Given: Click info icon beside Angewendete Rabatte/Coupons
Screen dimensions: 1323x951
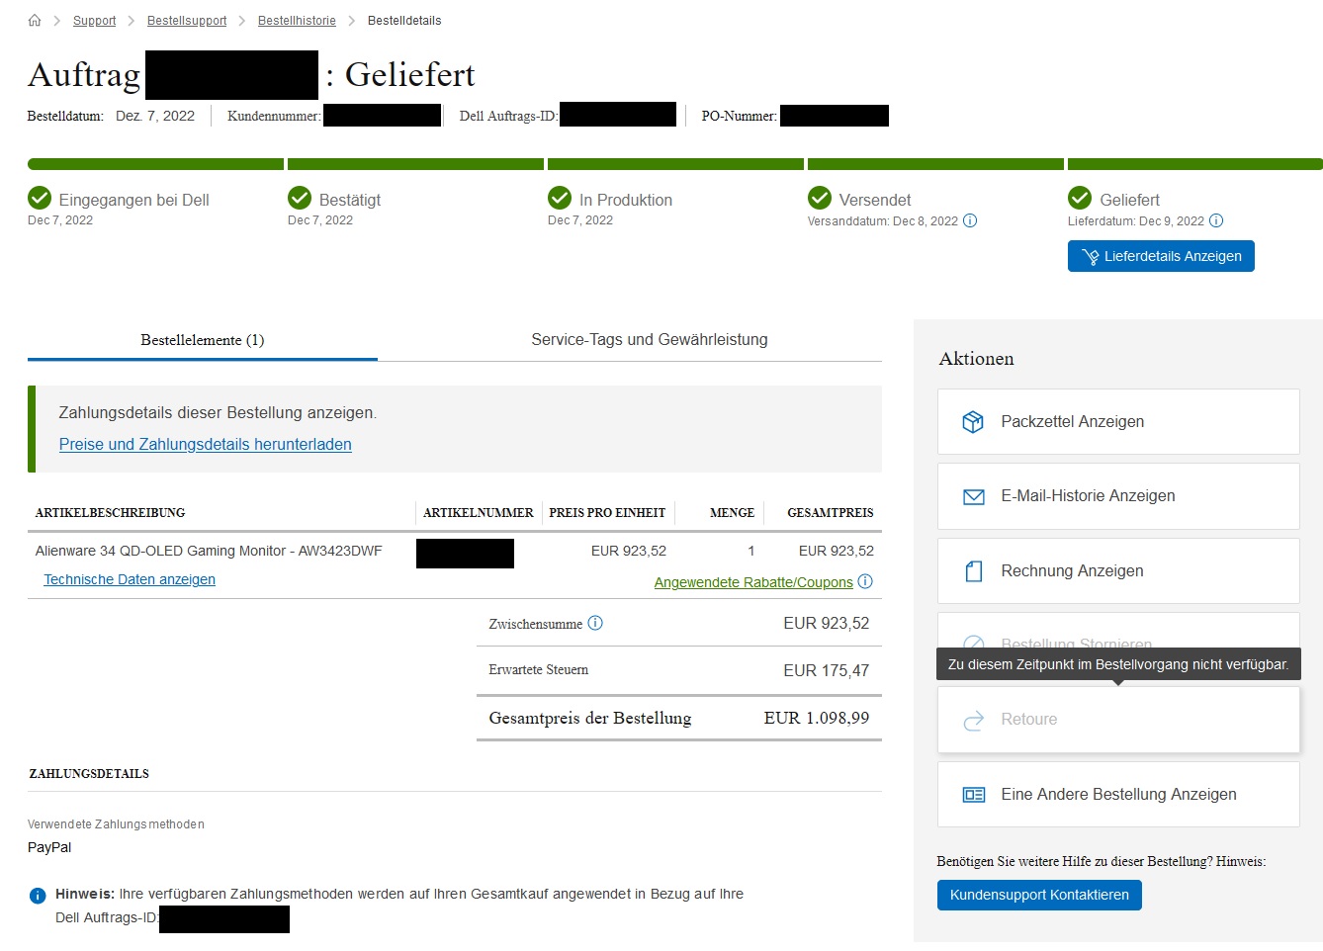Looking at the screenshot, I should (x=865, y=581).
